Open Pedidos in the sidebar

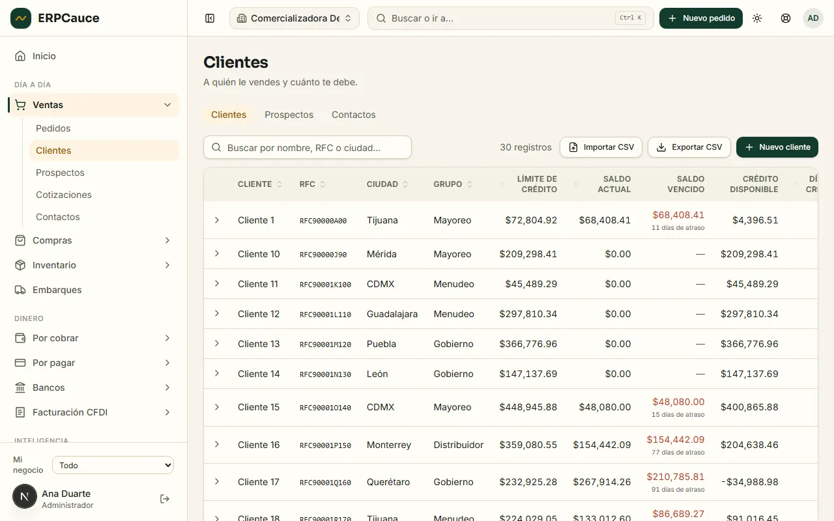104,128
